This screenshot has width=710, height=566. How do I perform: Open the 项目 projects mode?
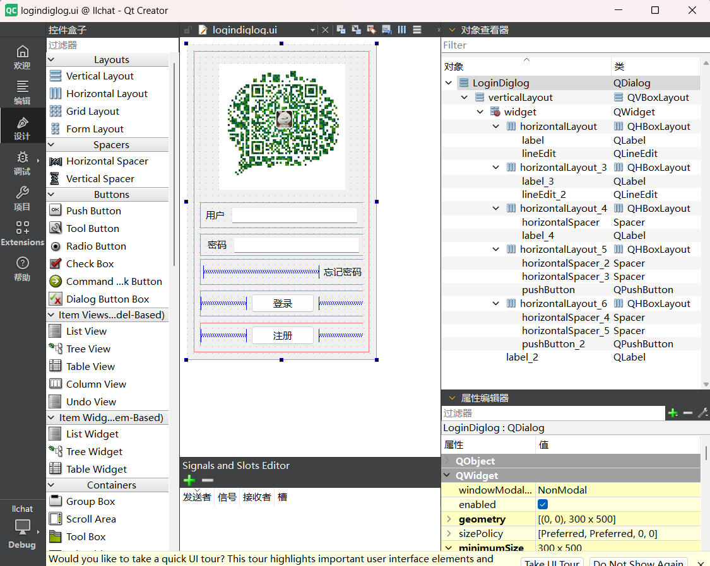pyautogui.click(x=22, y=199)
